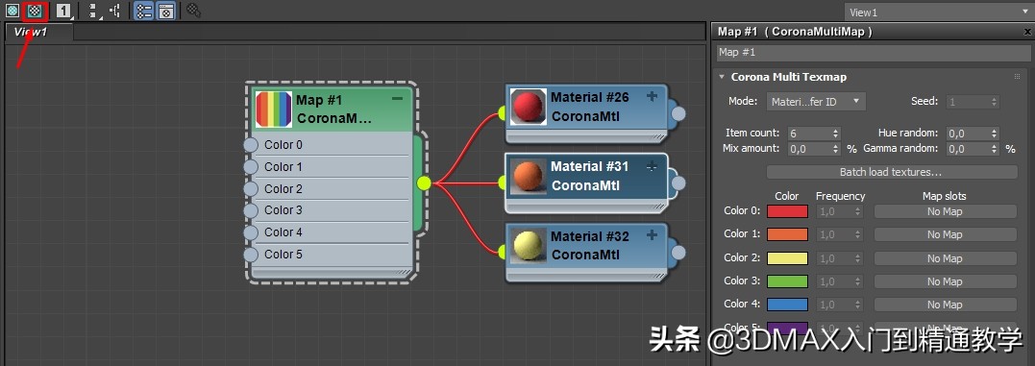Open the Mode dropdown
1035x366 pixels.
pyautogui.click(x=816, y=102)
